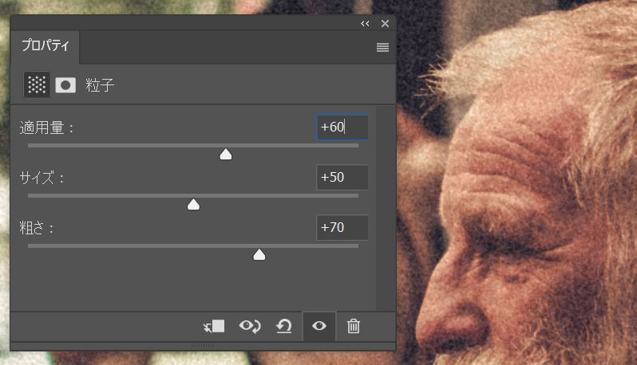Switch to the プロパティ tab

[45, 45]
